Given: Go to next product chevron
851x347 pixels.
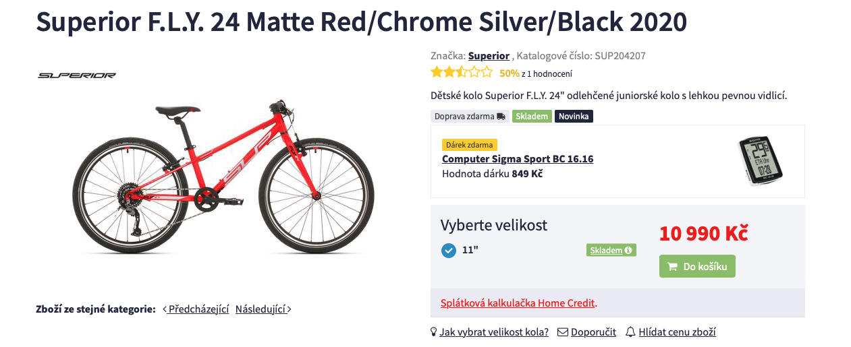Looking at the screenshot, I should coord(290,309).
